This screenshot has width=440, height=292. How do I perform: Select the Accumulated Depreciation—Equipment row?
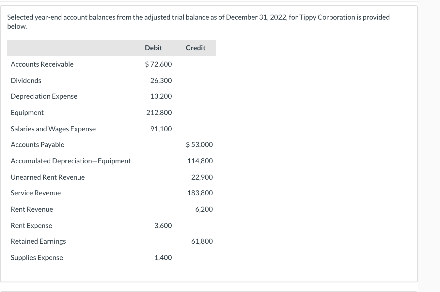[71, 161]
